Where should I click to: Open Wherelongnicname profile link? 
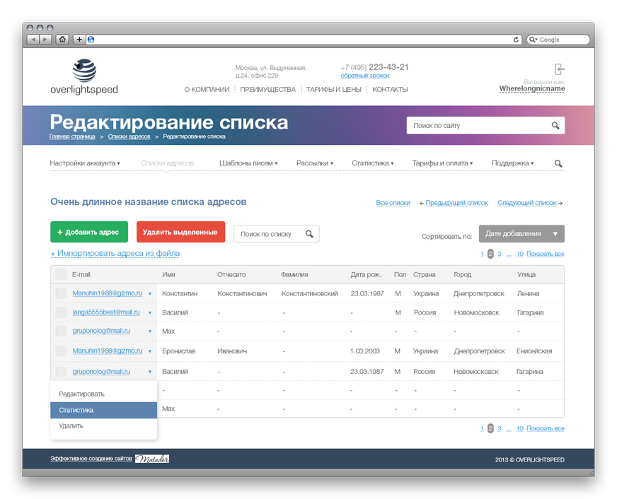coord(532,89)
